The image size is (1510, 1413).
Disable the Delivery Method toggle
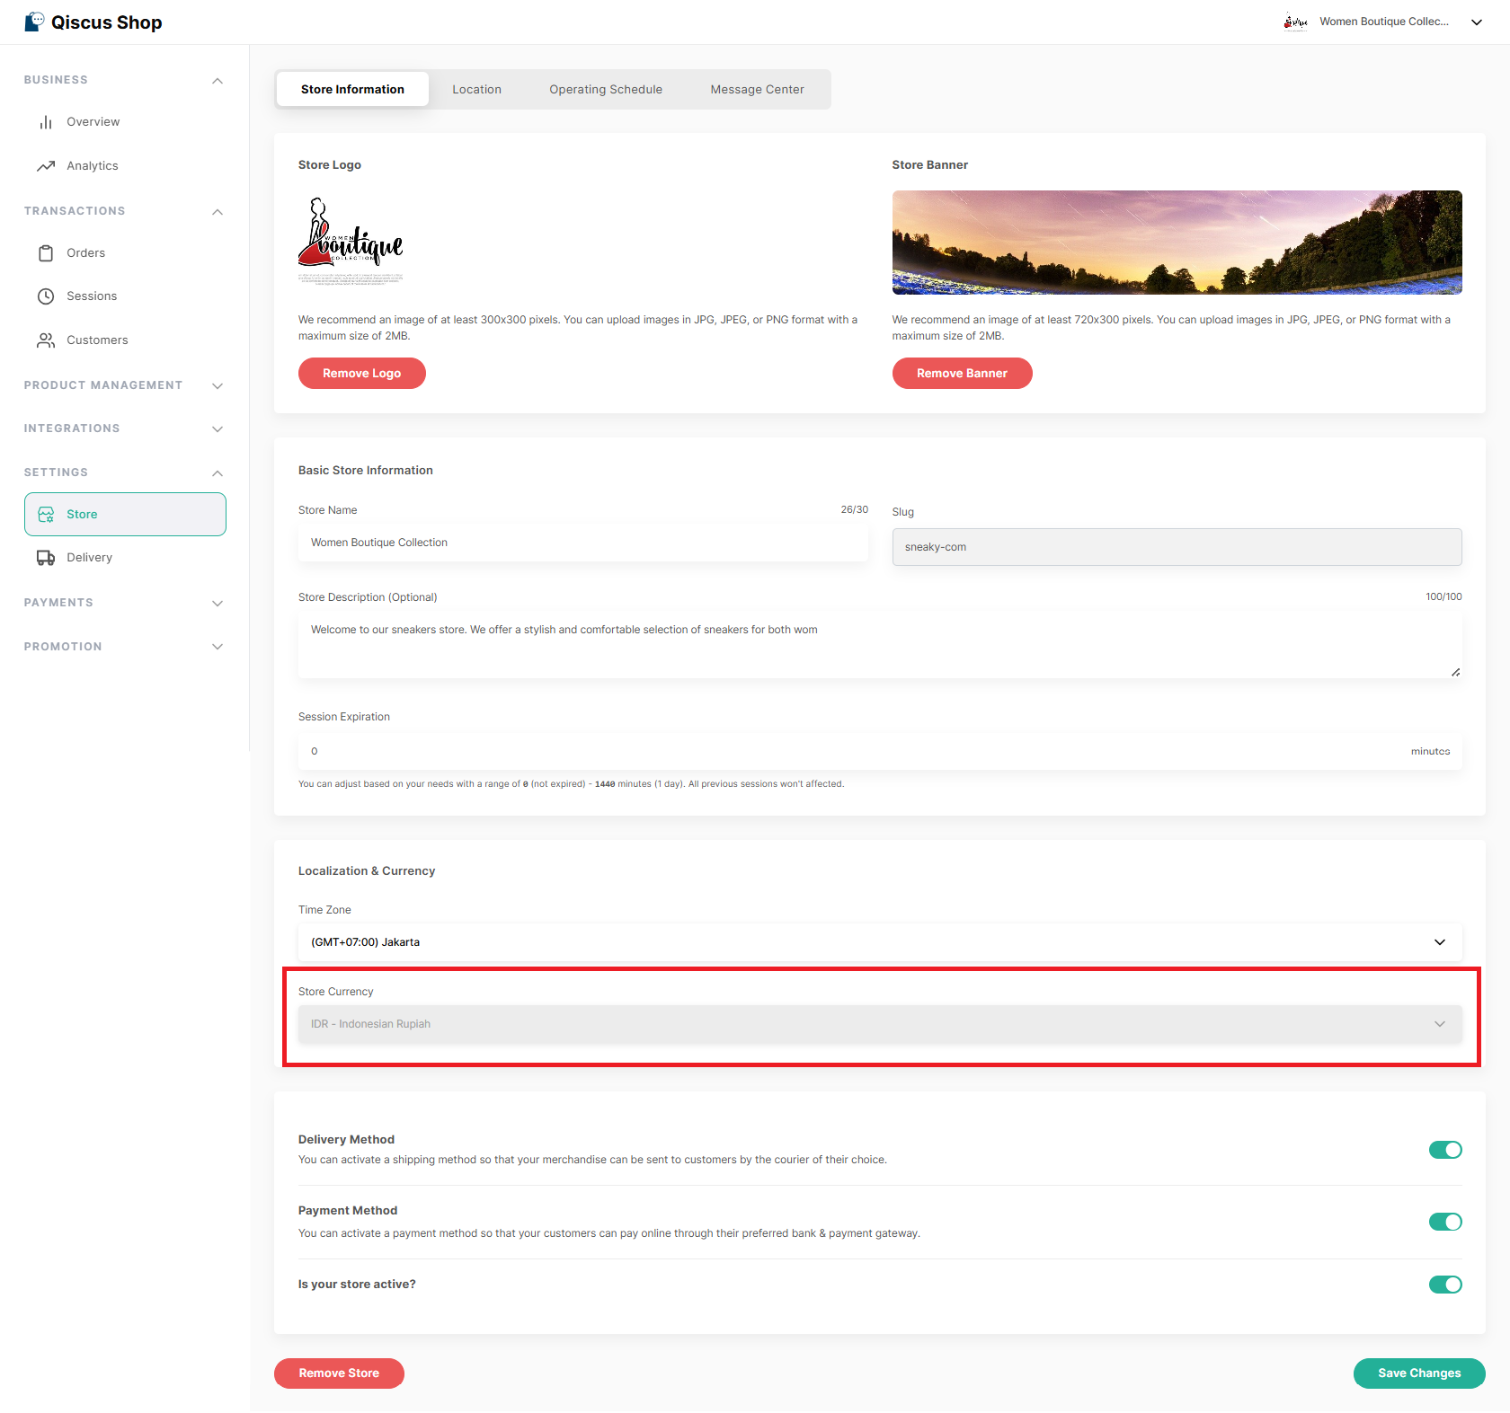click(x=1444, y=1150)
